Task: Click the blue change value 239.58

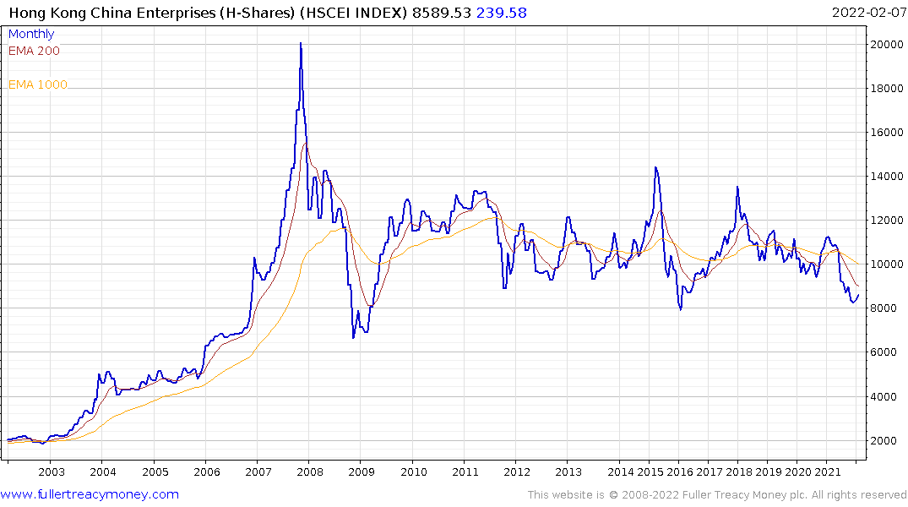Action: coord(502,13)
